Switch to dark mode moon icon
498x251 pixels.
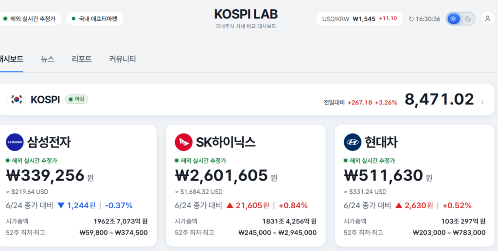468,19
